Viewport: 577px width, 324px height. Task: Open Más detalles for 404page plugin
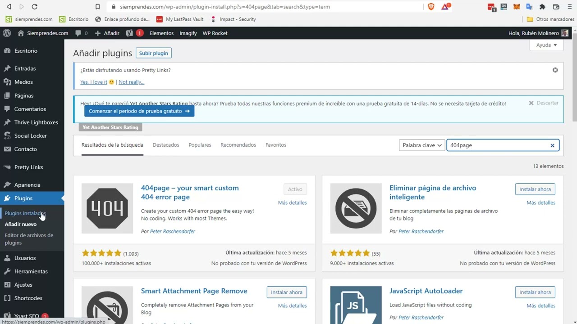(x=292, y=203)
